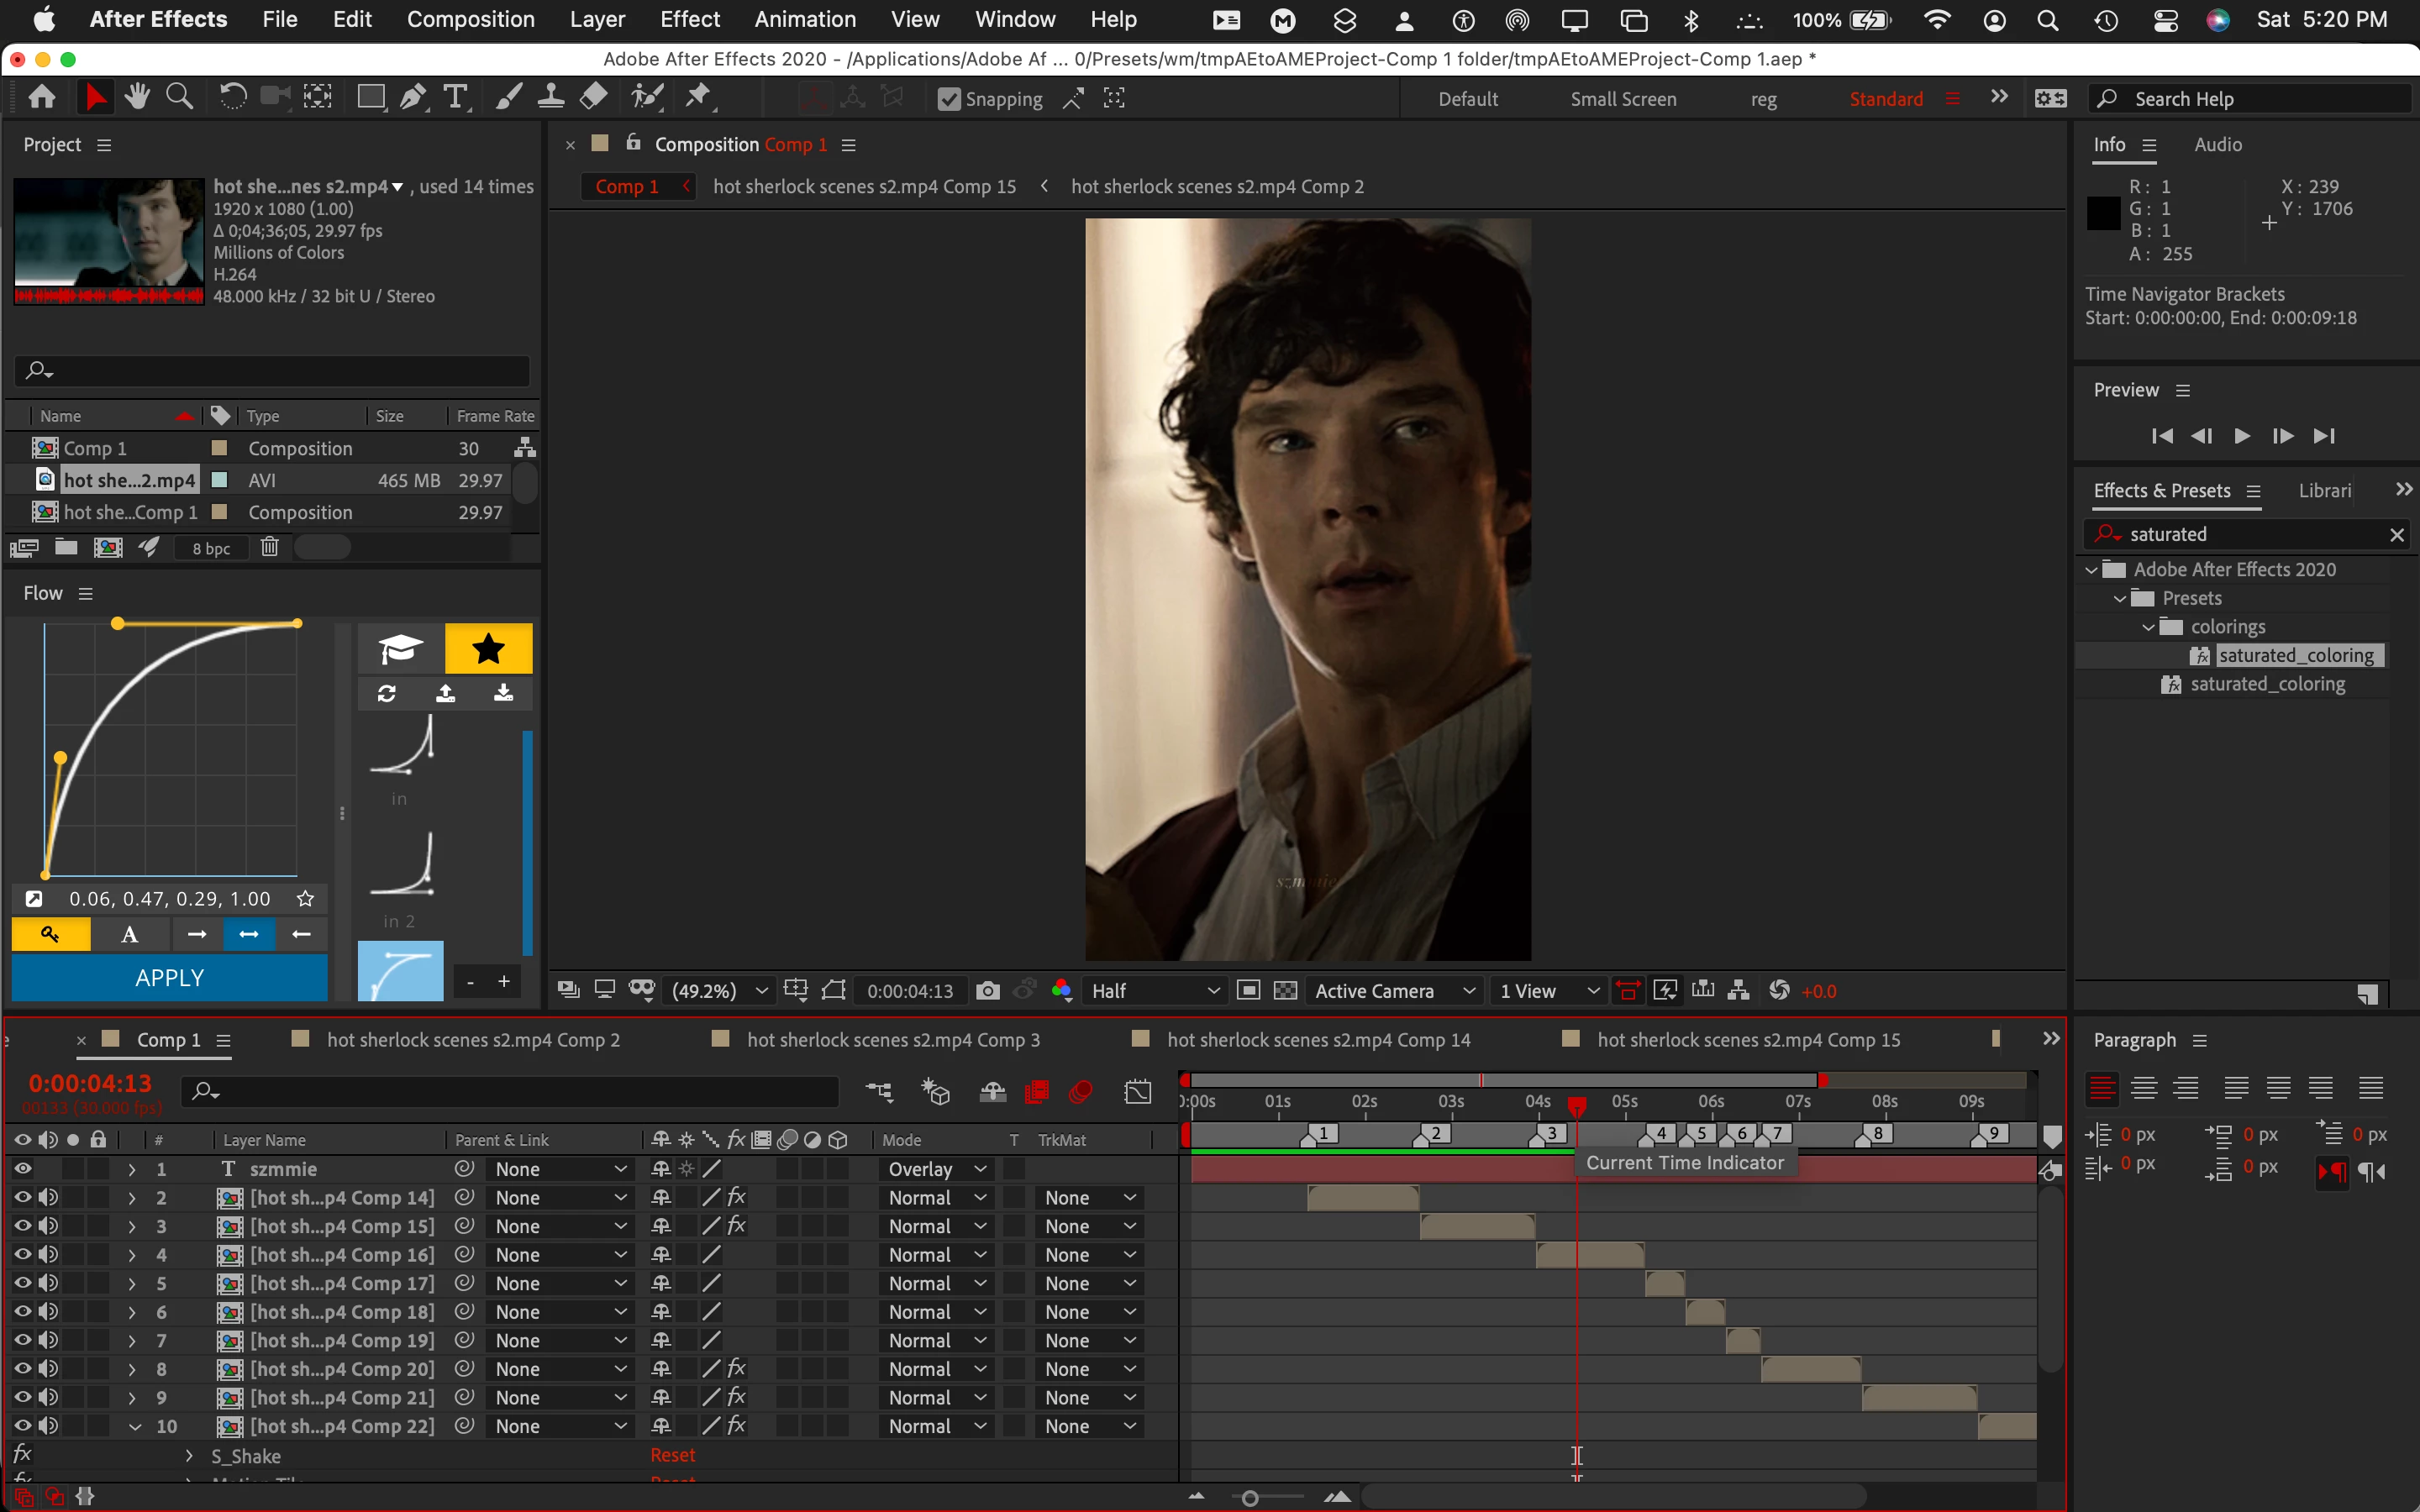Select the Pen tool

pos(412,97)
